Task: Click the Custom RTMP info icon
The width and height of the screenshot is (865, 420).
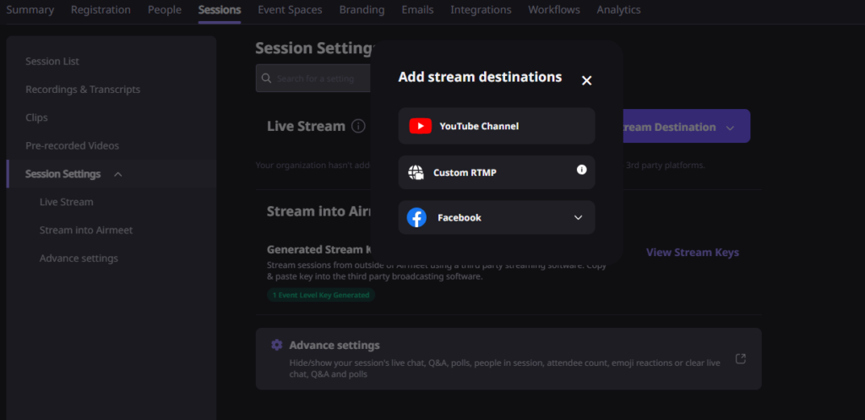Action: [581, 170]
